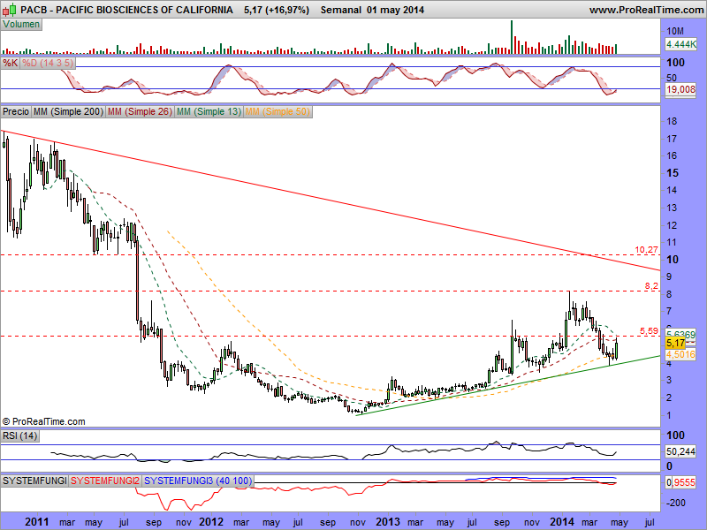Click the 4.444K volume value

[680, 44]
